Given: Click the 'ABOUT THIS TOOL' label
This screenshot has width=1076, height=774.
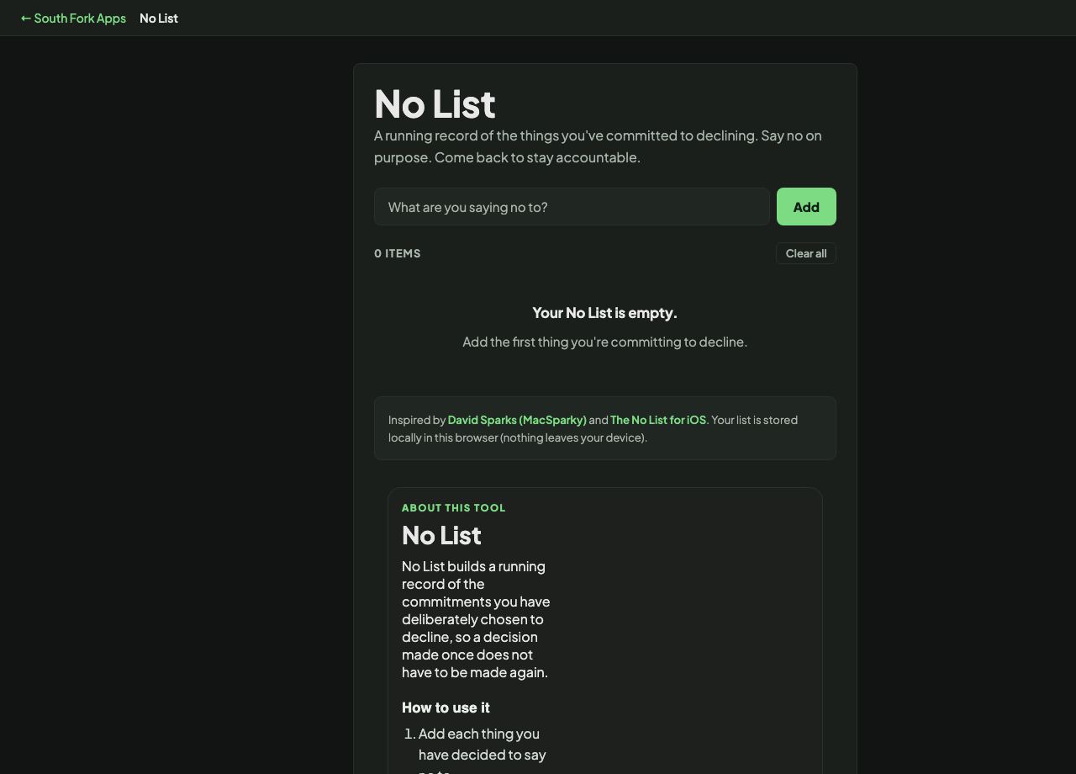Looking at the screenshot, I should pyautogui.click(x=454, y=508).
